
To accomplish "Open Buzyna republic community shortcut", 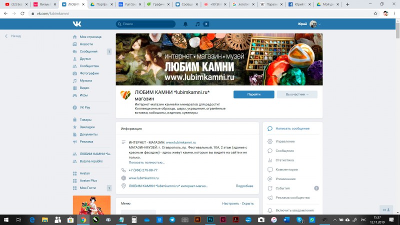I will (91, 161).
